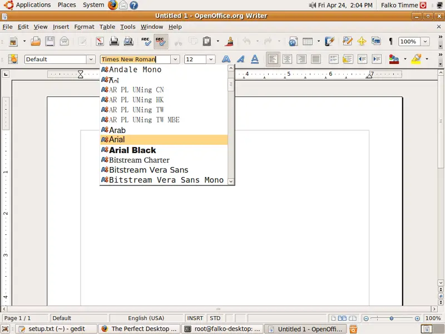Toggle AutoSpellcheck on the toolbar
445x334 pixels.
click(x=161, y=41)
